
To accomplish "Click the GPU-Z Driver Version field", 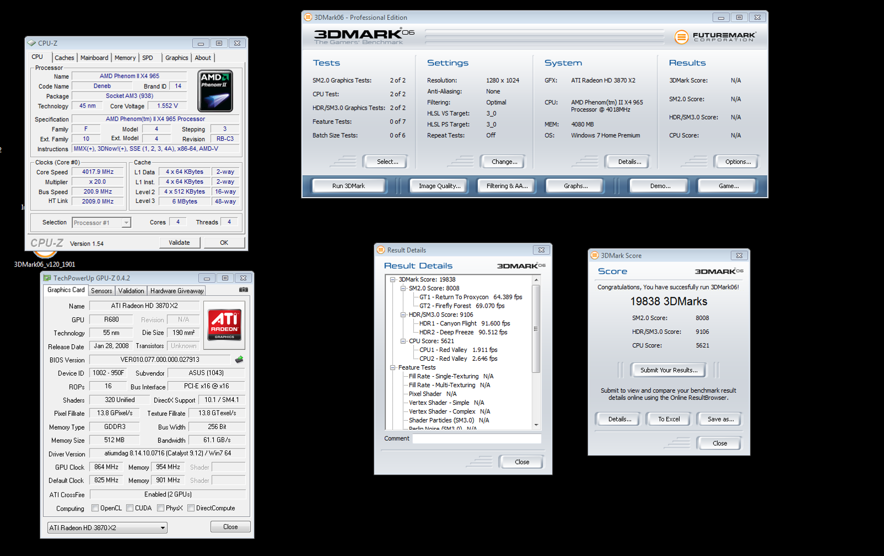I will click(167, 453).
